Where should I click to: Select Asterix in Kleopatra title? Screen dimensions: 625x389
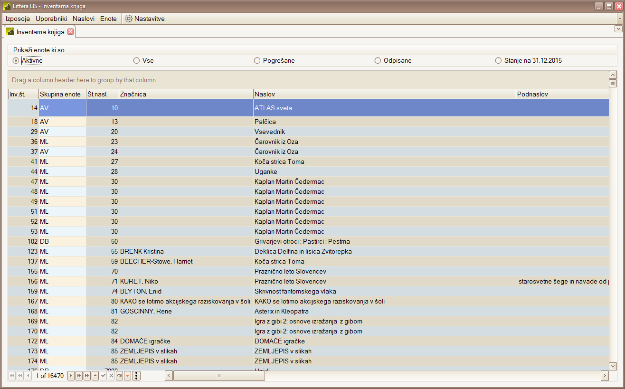point(385,311)
